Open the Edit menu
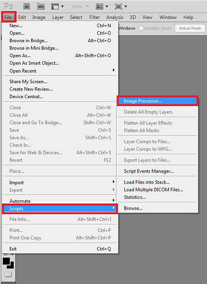Viewport: 207px width, 284px height. pyautogui.click(x=22, y=17)
